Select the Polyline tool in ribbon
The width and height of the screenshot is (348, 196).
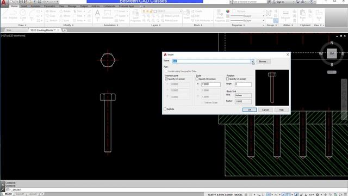(13, 15)
